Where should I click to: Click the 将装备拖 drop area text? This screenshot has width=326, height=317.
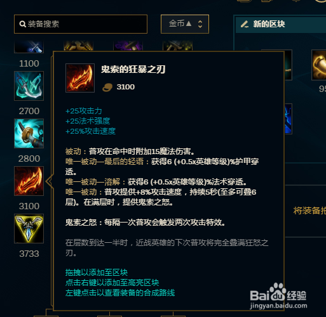coord(309,210)
